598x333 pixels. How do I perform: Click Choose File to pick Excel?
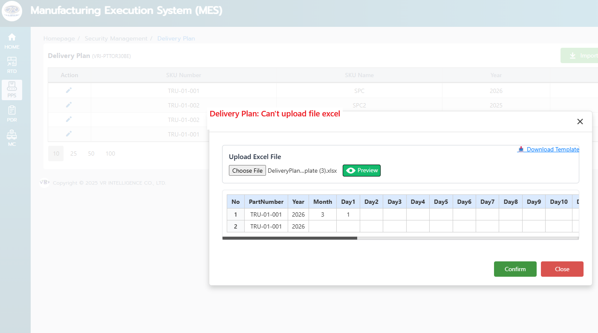(247, 171)
